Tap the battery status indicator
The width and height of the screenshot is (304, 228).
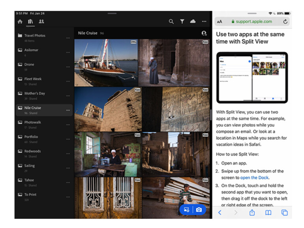click(x=287, y=13)
